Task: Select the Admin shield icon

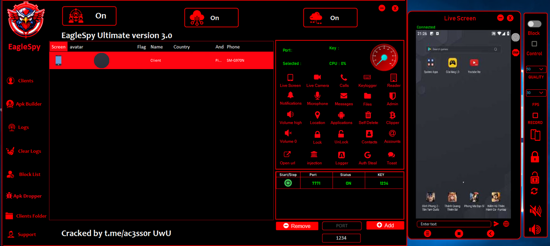Action: tap(392, 96)
